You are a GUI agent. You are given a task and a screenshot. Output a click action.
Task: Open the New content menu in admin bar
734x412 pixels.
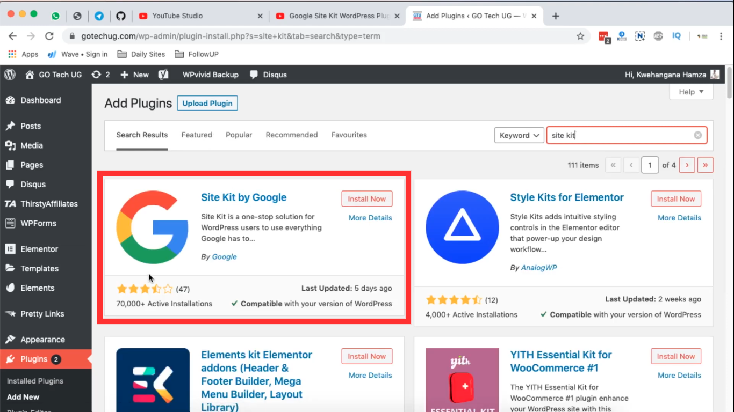pos(134,75)
